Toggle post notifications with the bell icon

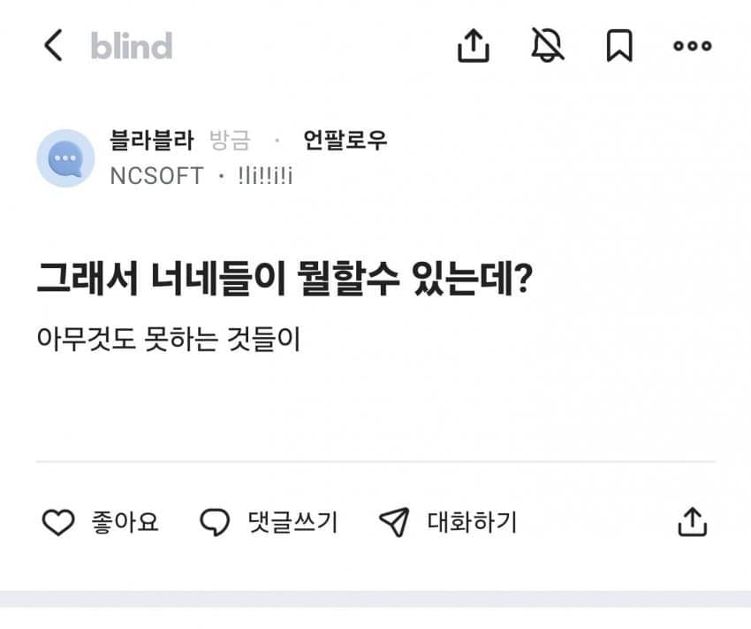tap(547, 45)
